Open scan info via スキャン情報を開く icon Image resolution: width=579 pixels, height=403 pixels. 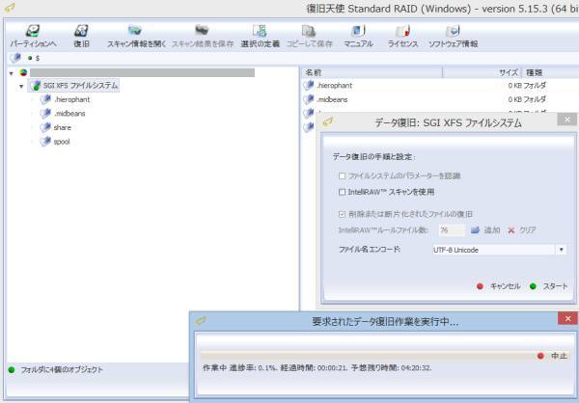(x=135, y=31)
